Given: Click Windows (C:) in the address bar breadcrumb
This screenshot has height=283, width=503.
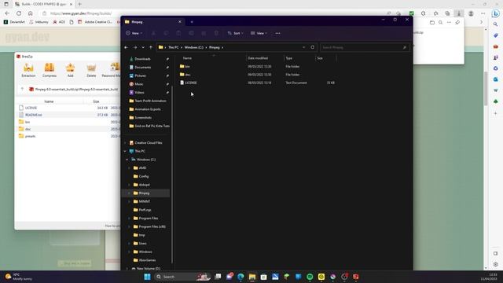Looking at the screenshot, I should pyautogui.click(x=194, y=47).
